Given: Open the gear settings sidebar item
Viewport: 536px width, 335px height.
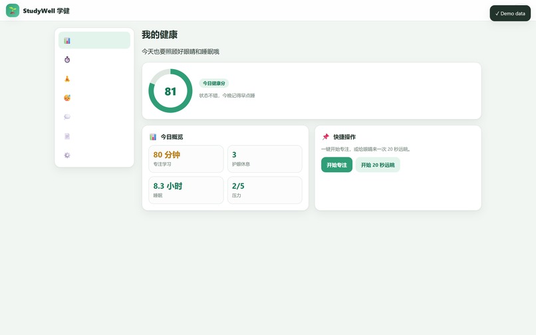Looking at the screenshot, I should point(94,155).
